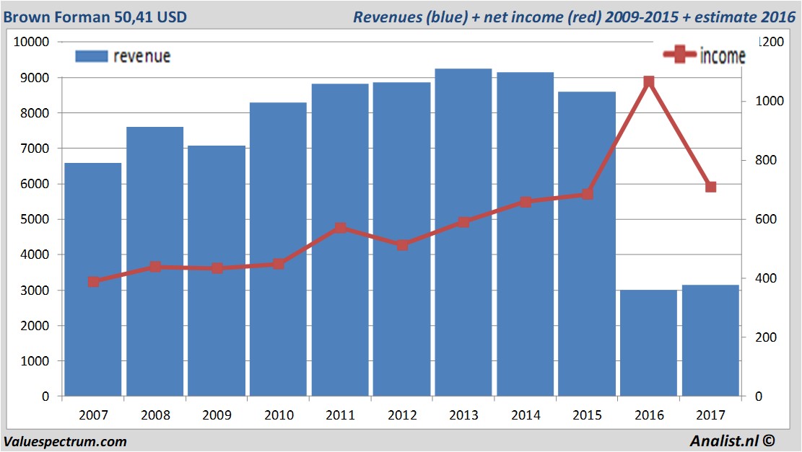Click the 2012 income data point
This screenshot has width=802, height=452.
402,245
